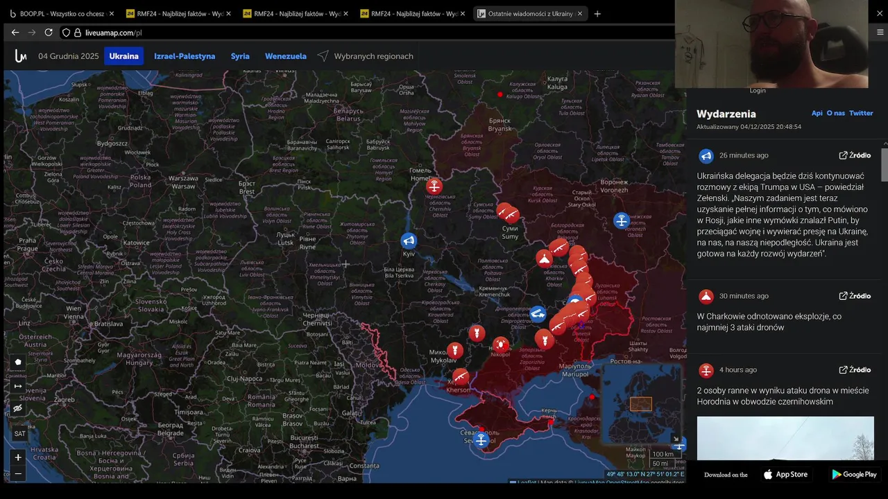Viewport: 888px width, 499px height.
Task: Click red dot marker near Kaluga
Action: coord(500,94)
